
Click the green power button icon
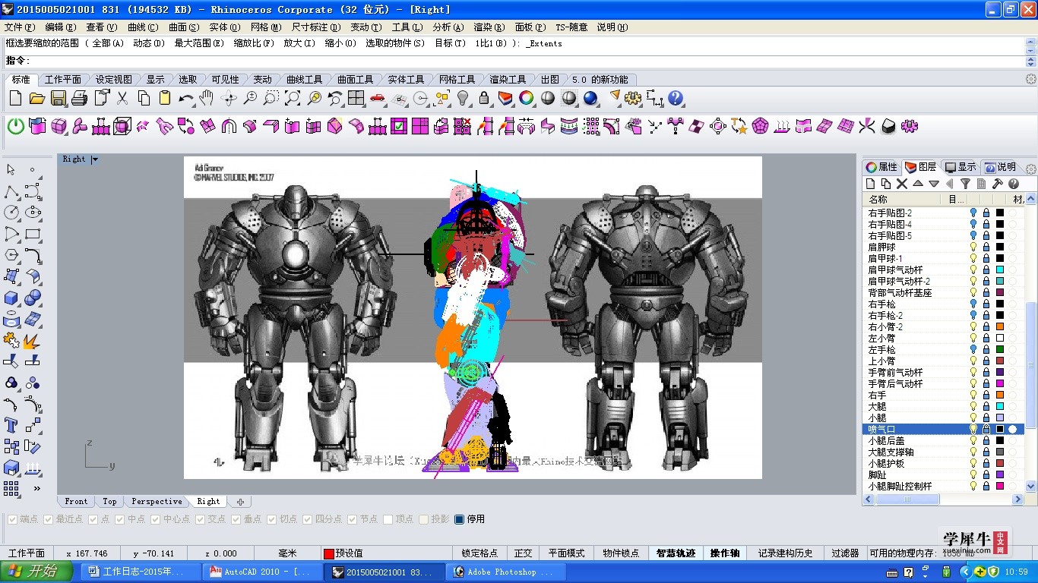point(15,126)
